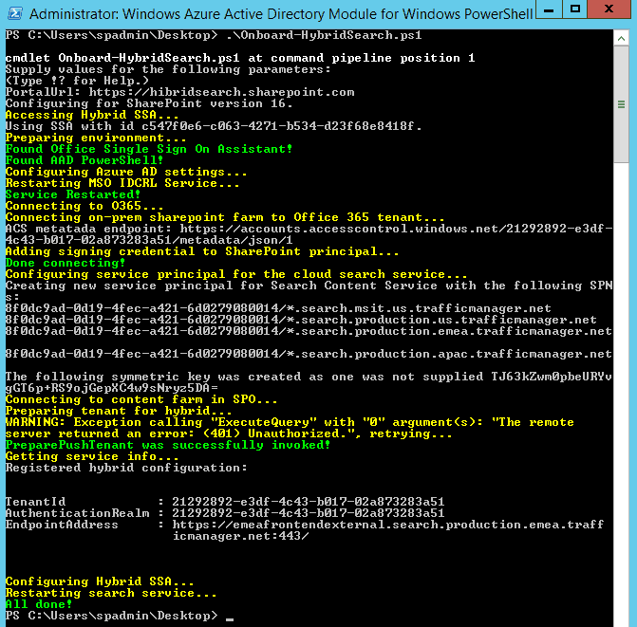Image resolution: width=637 pixels, height=627 pixels.
Task: Select the 'Connecting to O365...' line
Action: point(84,206)
